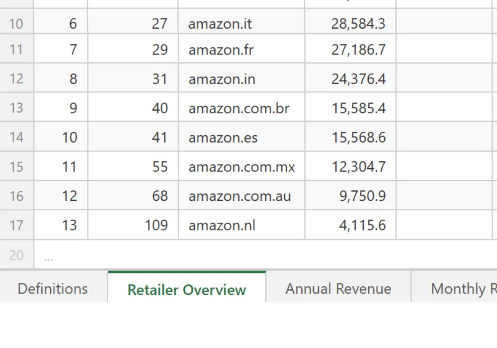Click the amazon.com.br cell
This screenshot has width=497, height=348.
(241, 108)
